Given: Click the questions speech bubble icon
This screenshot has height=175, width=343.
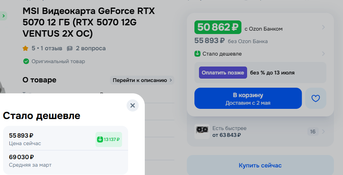Looking at the screenshot, I should [70, 48].
